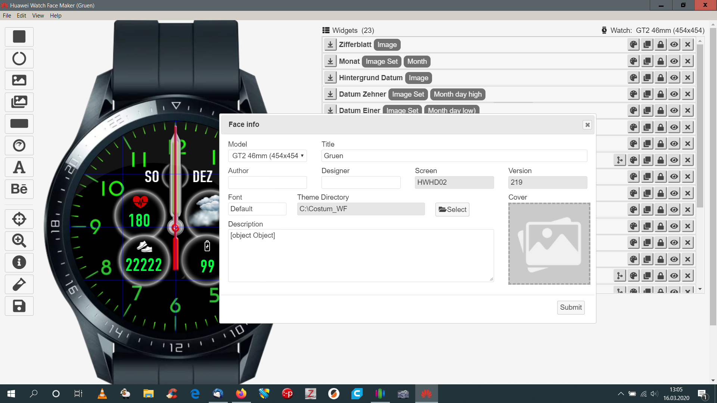Viewport: 717px width, 403px height.
Task: Open File Explorer from the taskbar
Action: tap(148, 394)
